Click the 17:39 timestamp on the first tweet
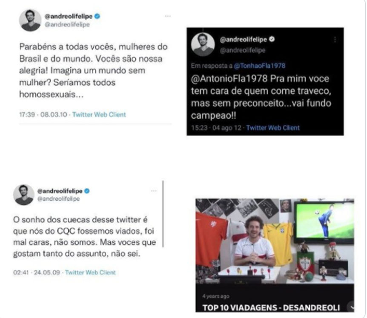The height and width of the screenshot is (318, 367). click(x=27, y=115)
